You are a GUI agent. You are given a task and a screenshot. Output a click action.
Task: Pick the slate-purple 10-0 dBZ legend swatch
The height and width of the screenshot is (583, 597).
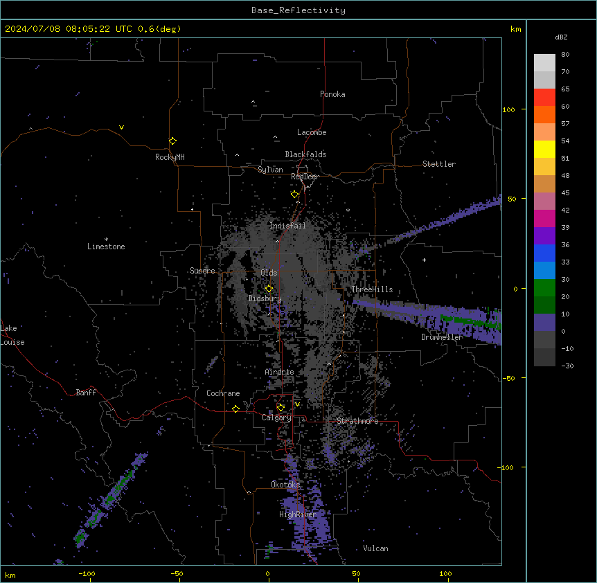coord(544,323)
